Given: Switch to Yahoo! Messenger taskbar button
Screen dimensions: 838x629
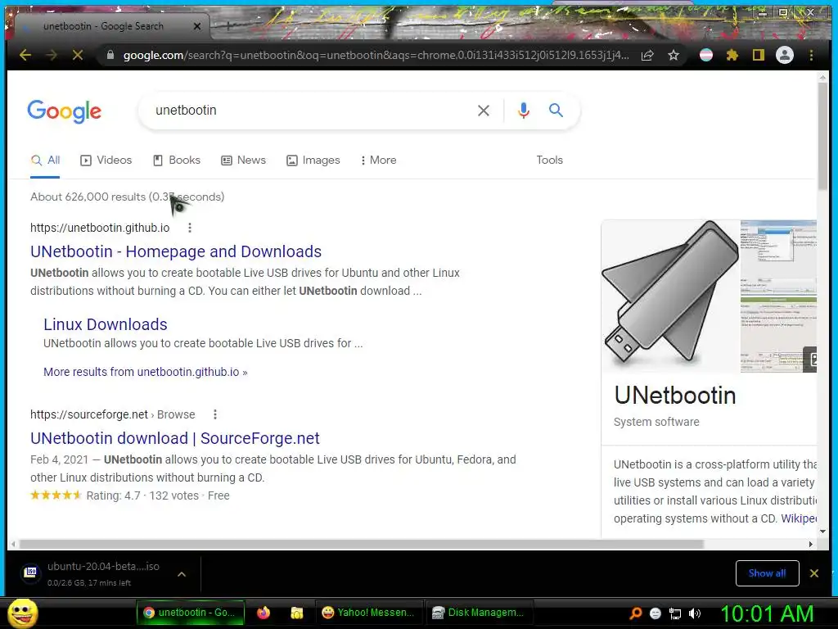Looking at the screenshot, I should [x=369, y=613].
